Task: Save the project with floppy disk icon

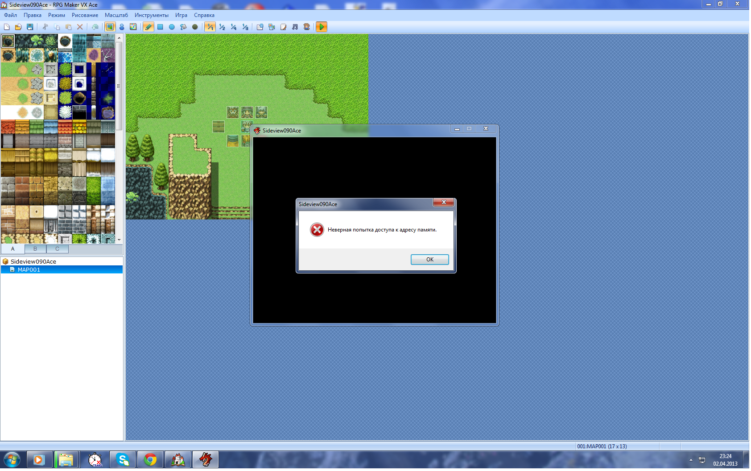Action: point(30,27)
